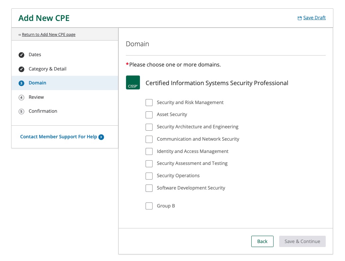Screen dimensions: 345x261
Task: Click the Domain step number 3 icon
Action: coord(21,83)
